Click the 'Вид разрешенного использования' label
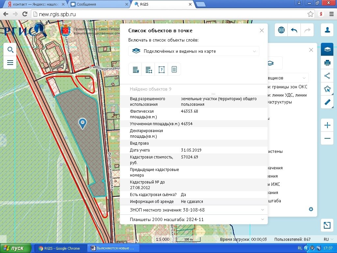The image size is (337, 253). 147,101
